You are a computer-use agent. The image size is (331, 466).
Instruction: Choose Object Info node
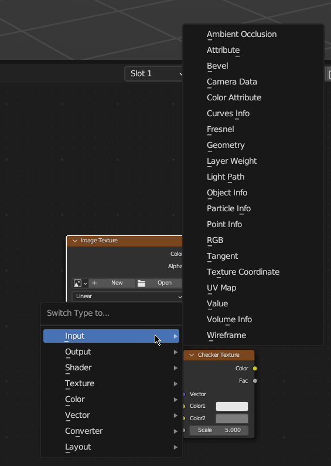(x=254, y=193)
